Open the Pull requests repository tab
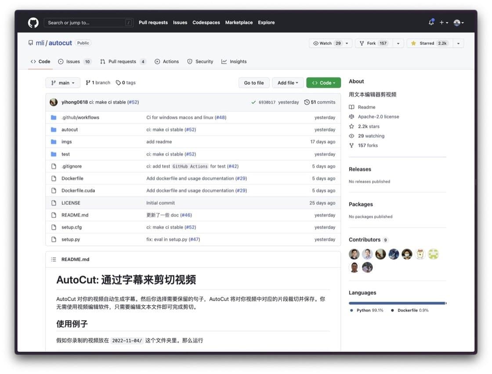 click(122, 61)
